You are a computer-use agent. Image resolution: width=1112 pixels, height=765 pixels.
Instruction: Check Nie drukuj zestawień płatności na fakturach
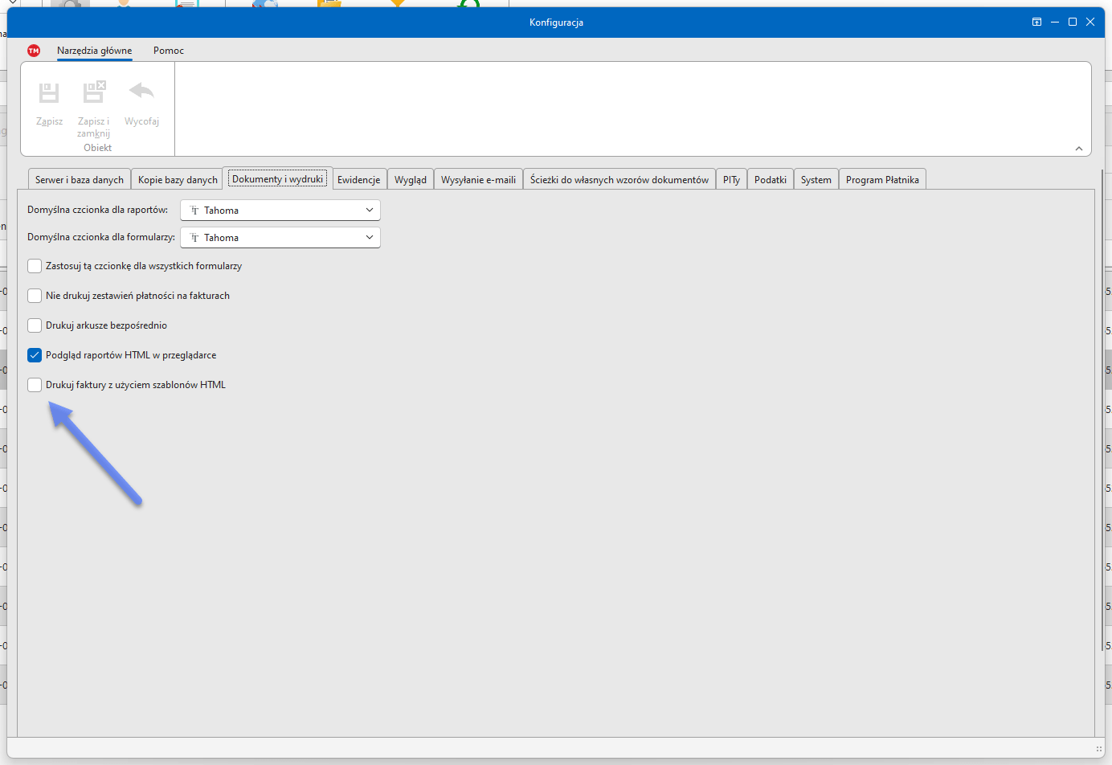[35, 296]
